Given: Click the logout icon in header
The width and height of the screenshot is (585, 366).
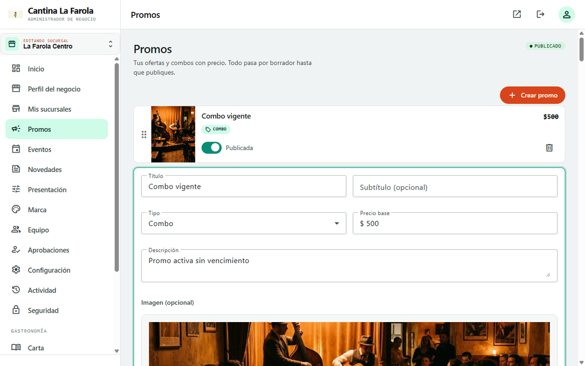Looking at the screenshot, I should (540, 14).
